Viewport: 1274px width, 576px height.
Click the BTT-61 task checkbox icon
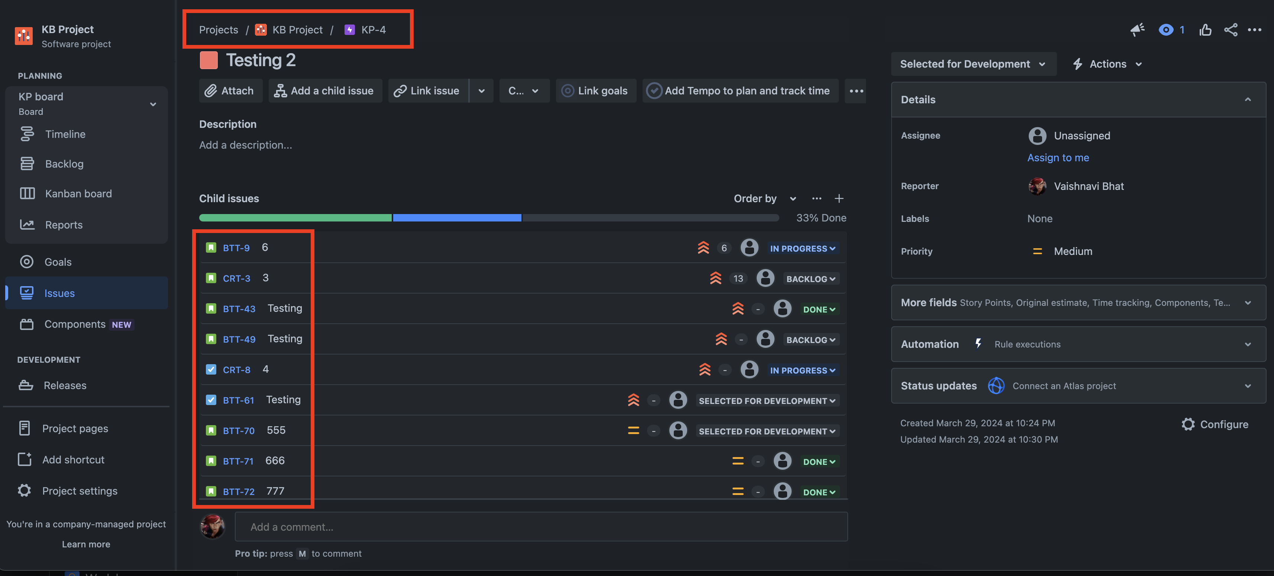[x=211, y=400]
